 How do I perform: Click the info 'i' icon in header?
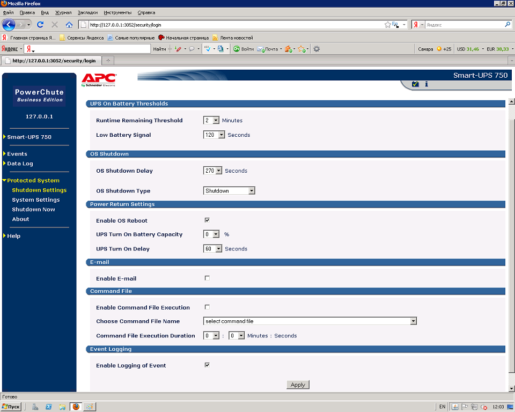(x=426, y=84)
